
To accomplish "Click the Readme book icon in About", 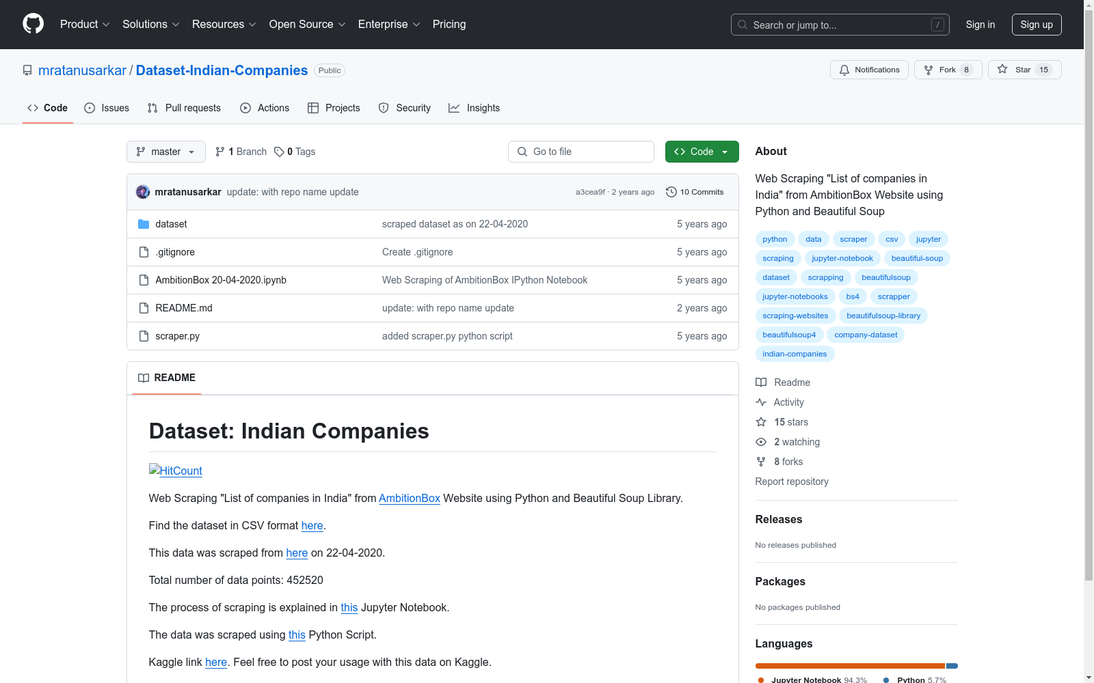I will tap(761, 382).
